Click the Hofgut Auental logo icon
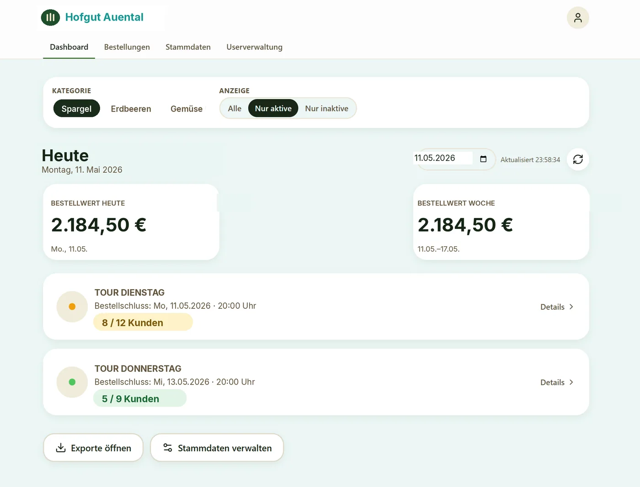640x487 pixels. (x=50, y=17)
